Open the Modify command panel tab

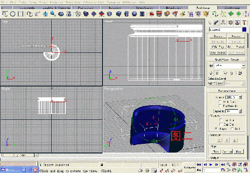point(216,22)
